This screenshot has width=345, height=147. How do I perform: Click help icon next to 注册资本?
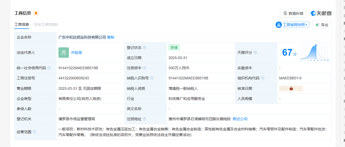(x=145, y=68)
